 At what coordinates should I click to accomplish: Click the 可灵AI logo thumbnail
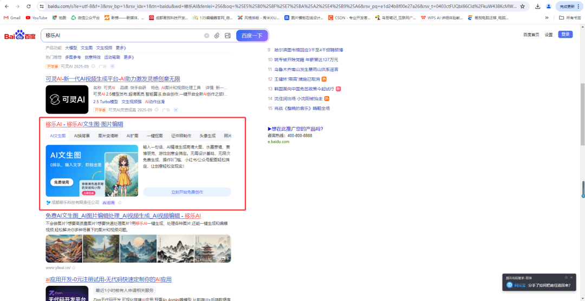[x=67, y=99]
